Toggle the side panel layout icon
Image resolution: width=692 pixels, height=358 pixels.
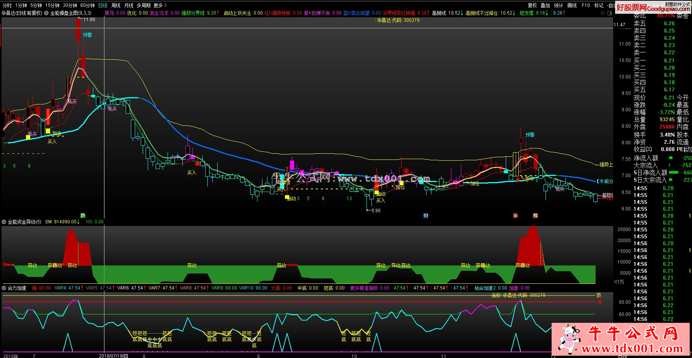point(610,13)
